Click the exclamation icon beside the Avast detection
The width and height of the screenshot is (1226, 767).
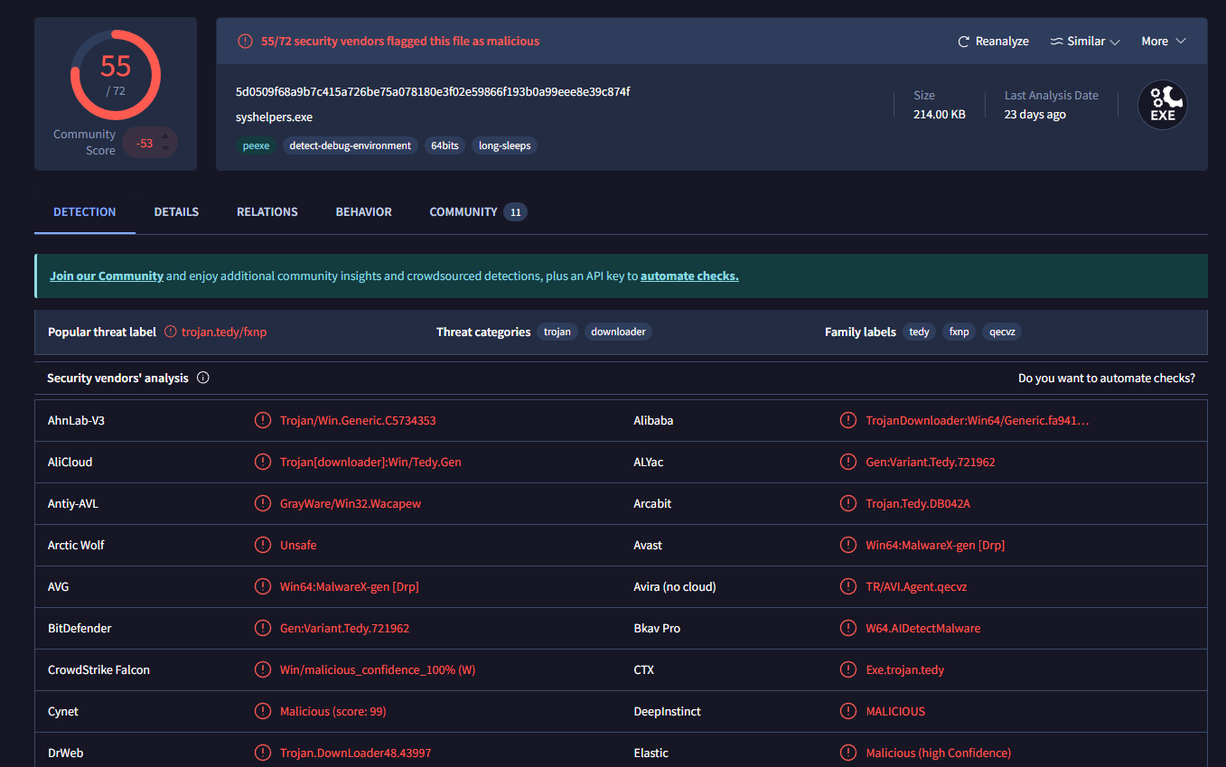click(847, 545)
